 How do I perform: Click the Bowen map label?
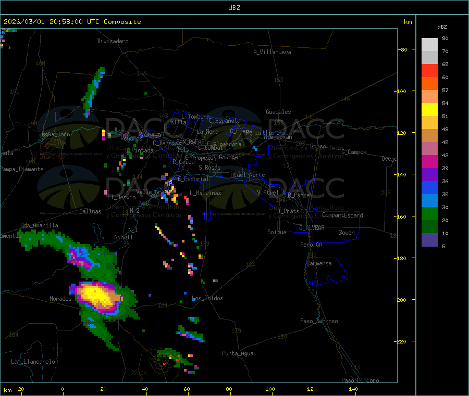click(347, 233)
